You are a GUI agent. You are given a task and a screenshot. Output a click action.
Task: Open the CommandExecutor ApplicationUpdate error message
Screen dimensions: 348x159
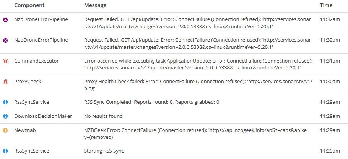point(198,64)
